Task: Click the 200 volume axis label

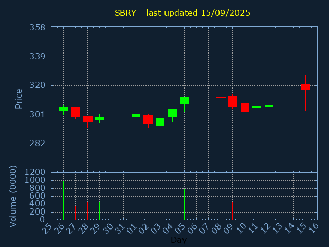Action: click(x=38, y=212)
